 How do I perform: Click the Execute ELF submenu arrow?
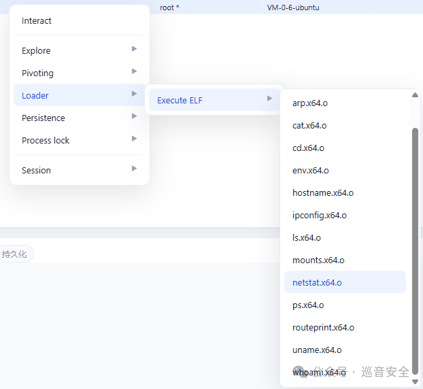tap(269, 99)
